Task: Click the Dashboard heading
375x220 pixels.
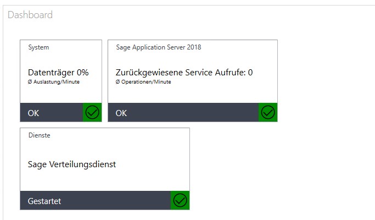Action: [x=30, y=15]
